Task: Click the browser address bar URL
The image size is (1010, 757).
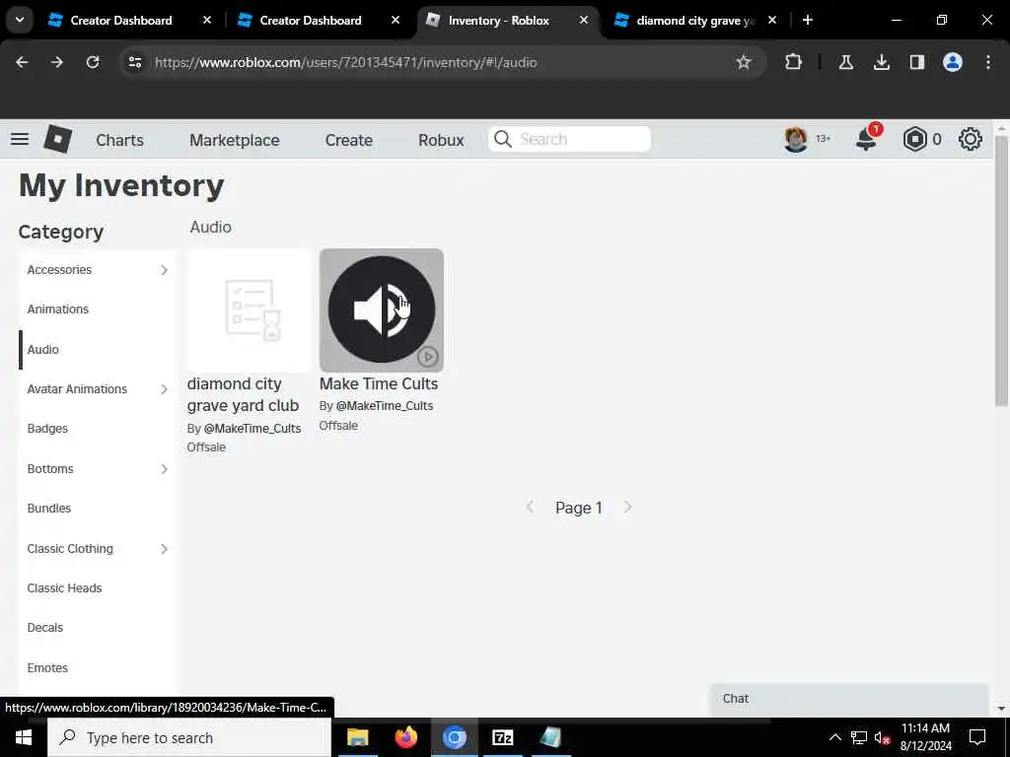Action: [346, 62]
